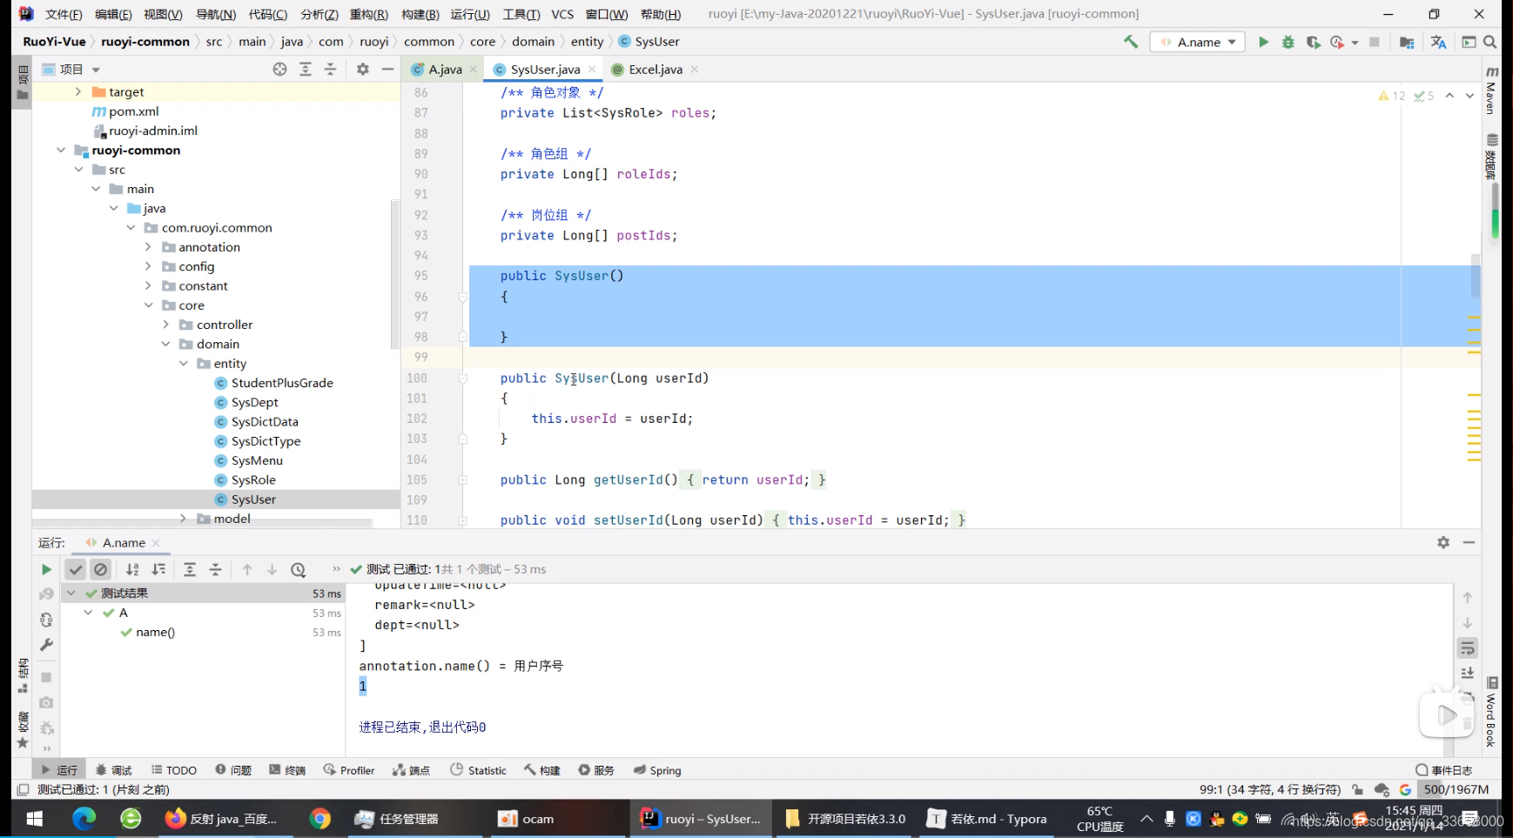Run with coverage icon in top toolbar
Screen dimensions: 1513x838
click(1313, 42)
